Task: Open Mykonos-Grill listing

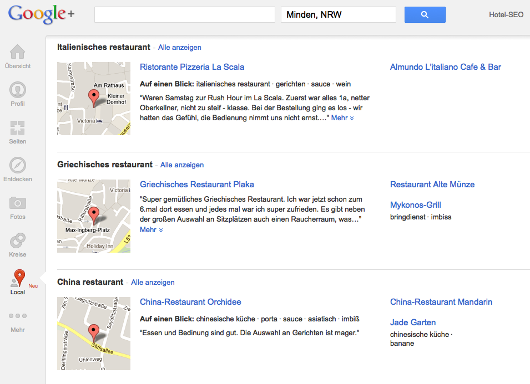Action: click(416, 205)
